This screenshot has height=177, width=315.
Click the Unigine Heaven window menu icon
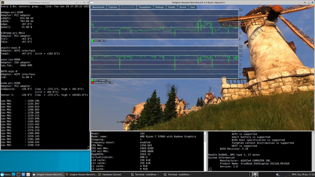pyautogui.click(x=92, y=2)
